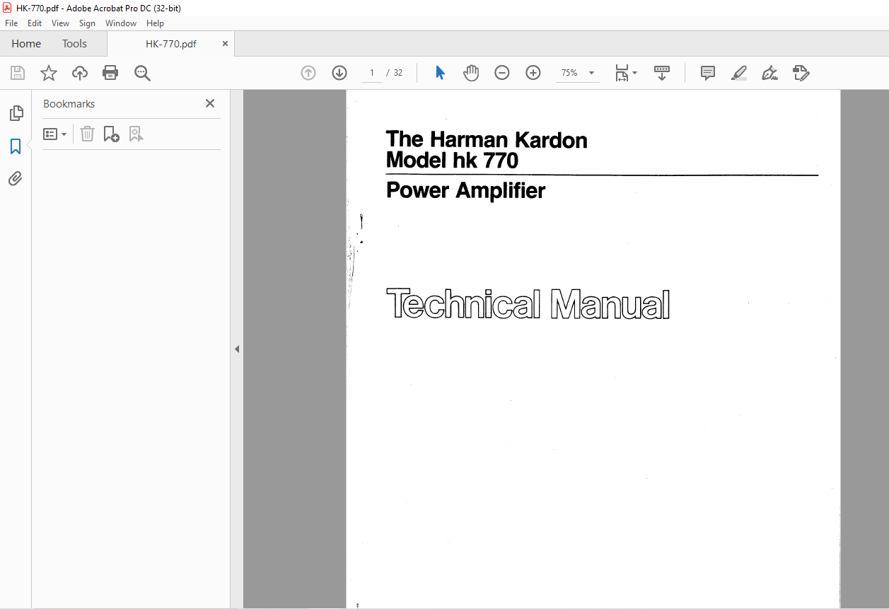
Task: Close the HK-770.pdf tab
Action: pyautogui.click(x=226, y=44)
